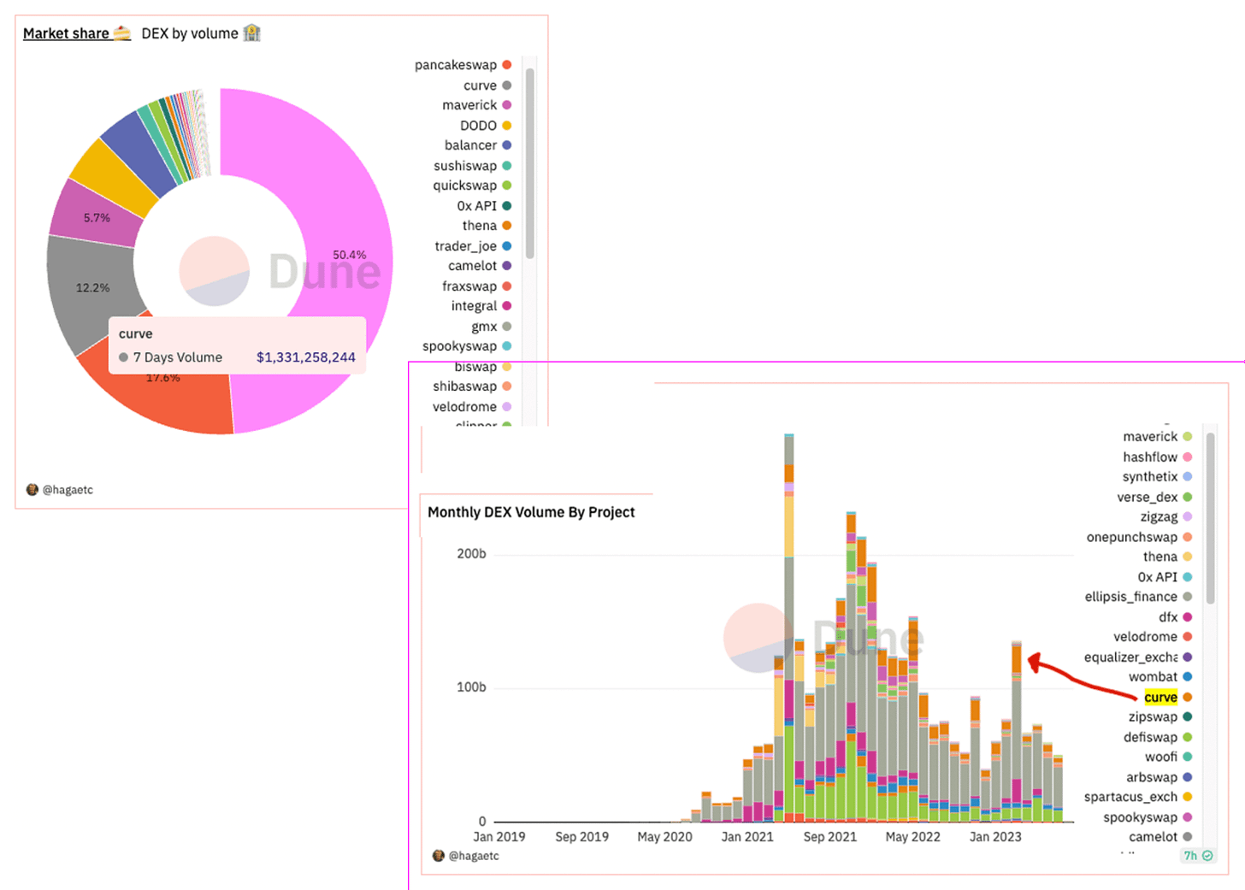Screen dimensions: 1245x890
Task: Toggle trader_joe legend entry
Action: (473, 246)
